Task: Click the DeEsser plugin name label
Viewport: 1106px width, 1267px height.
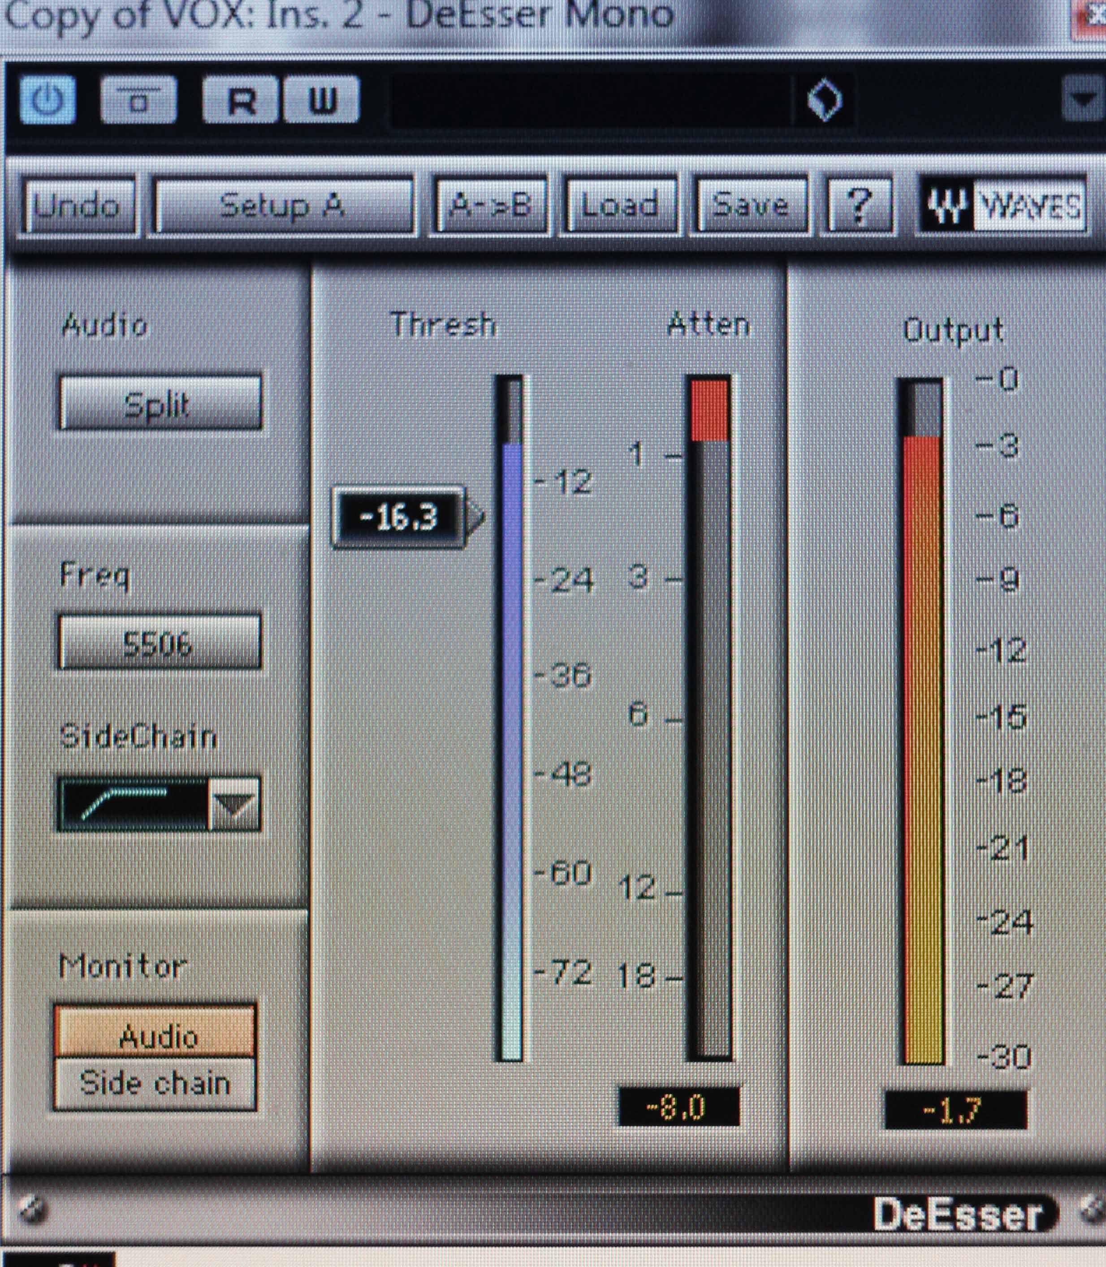Action: (958, 1215)
